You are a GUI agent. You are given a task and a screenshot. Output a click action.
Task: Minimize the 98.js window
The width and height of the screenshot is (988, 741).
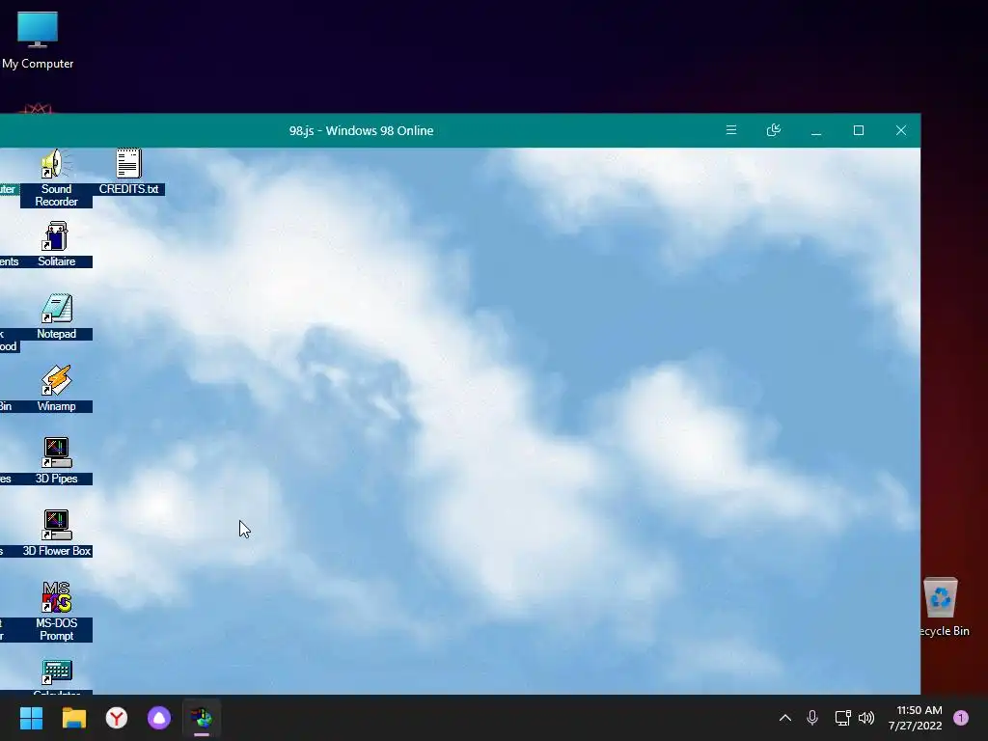[816, 130]
